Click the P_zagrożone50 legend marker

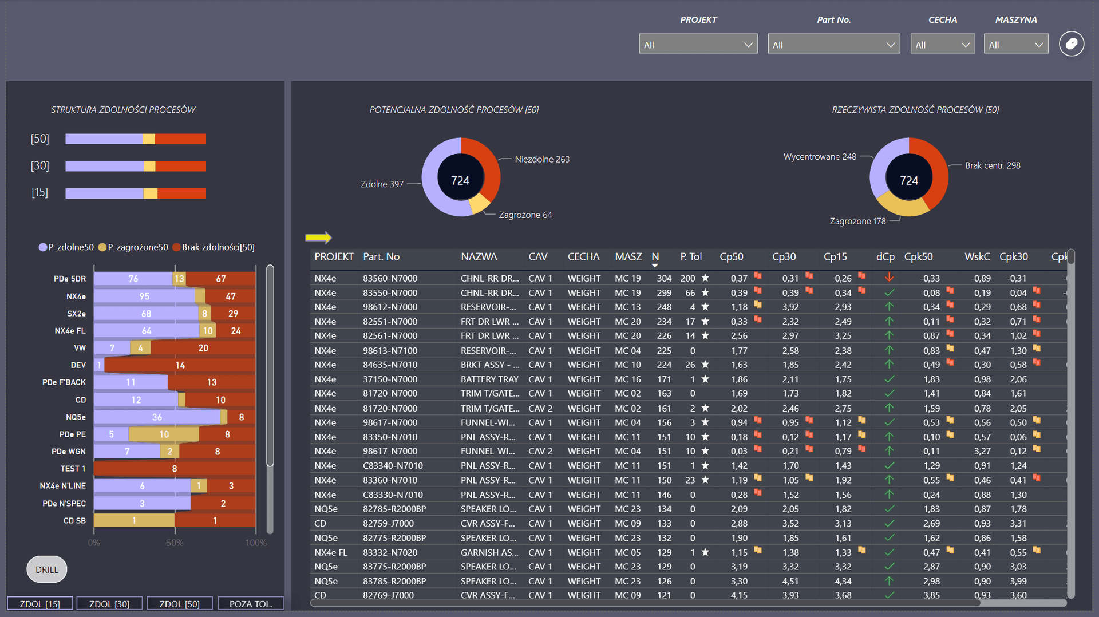[x=102, y=247]
